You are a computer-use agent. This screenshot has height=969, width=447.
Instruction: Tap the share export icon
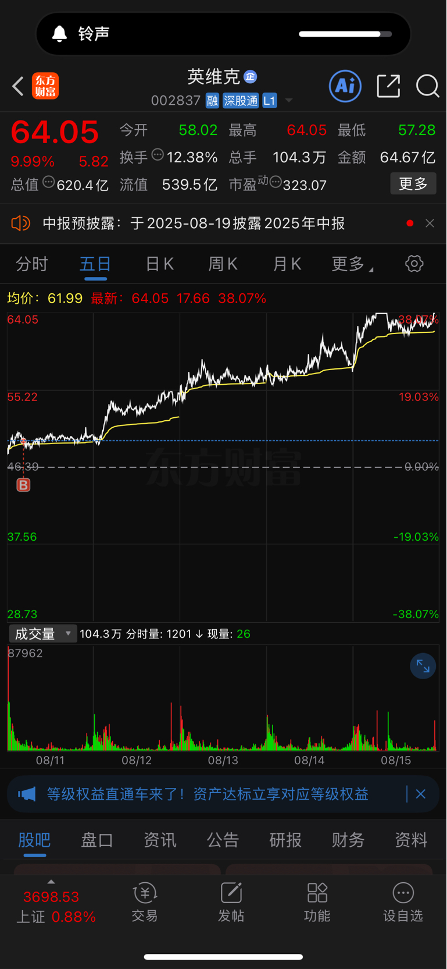(x=388, y=86)
